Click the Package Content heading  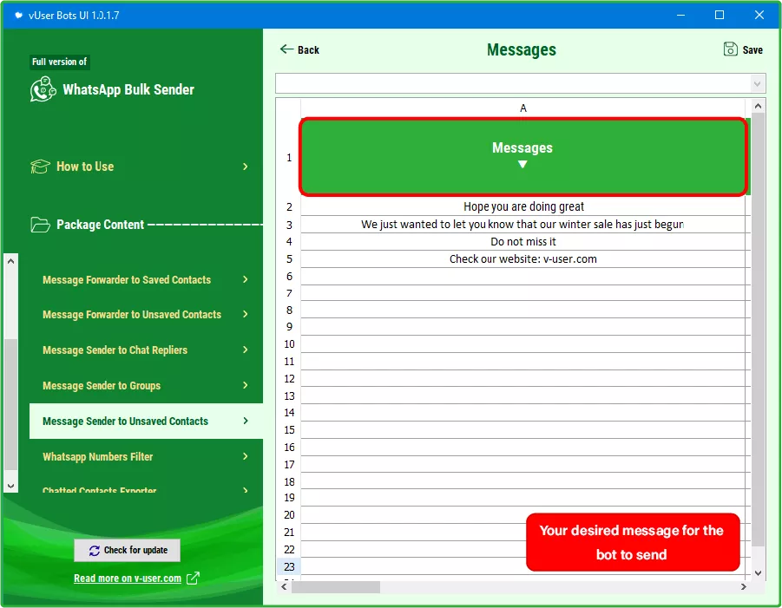tap(100, 225)
